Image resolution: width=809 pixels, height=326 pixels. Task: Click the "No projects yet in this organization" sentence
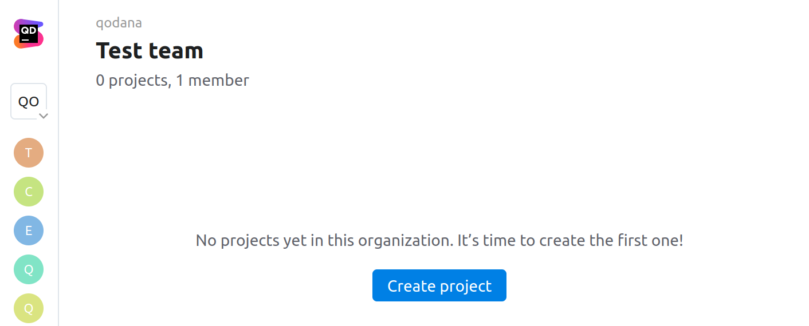(x=324, y=240)
